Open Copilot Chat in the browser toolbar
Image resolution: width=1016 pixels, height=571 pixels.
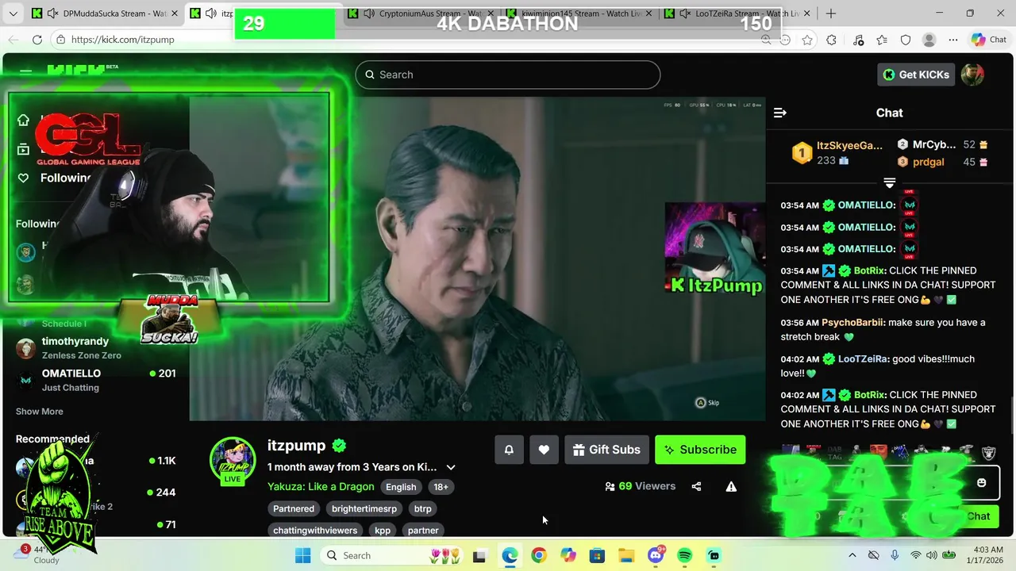(988, 40)
